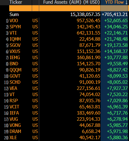The image size is (129, 141).
Task: Open the VUG ticker
Action: point(14,119)
